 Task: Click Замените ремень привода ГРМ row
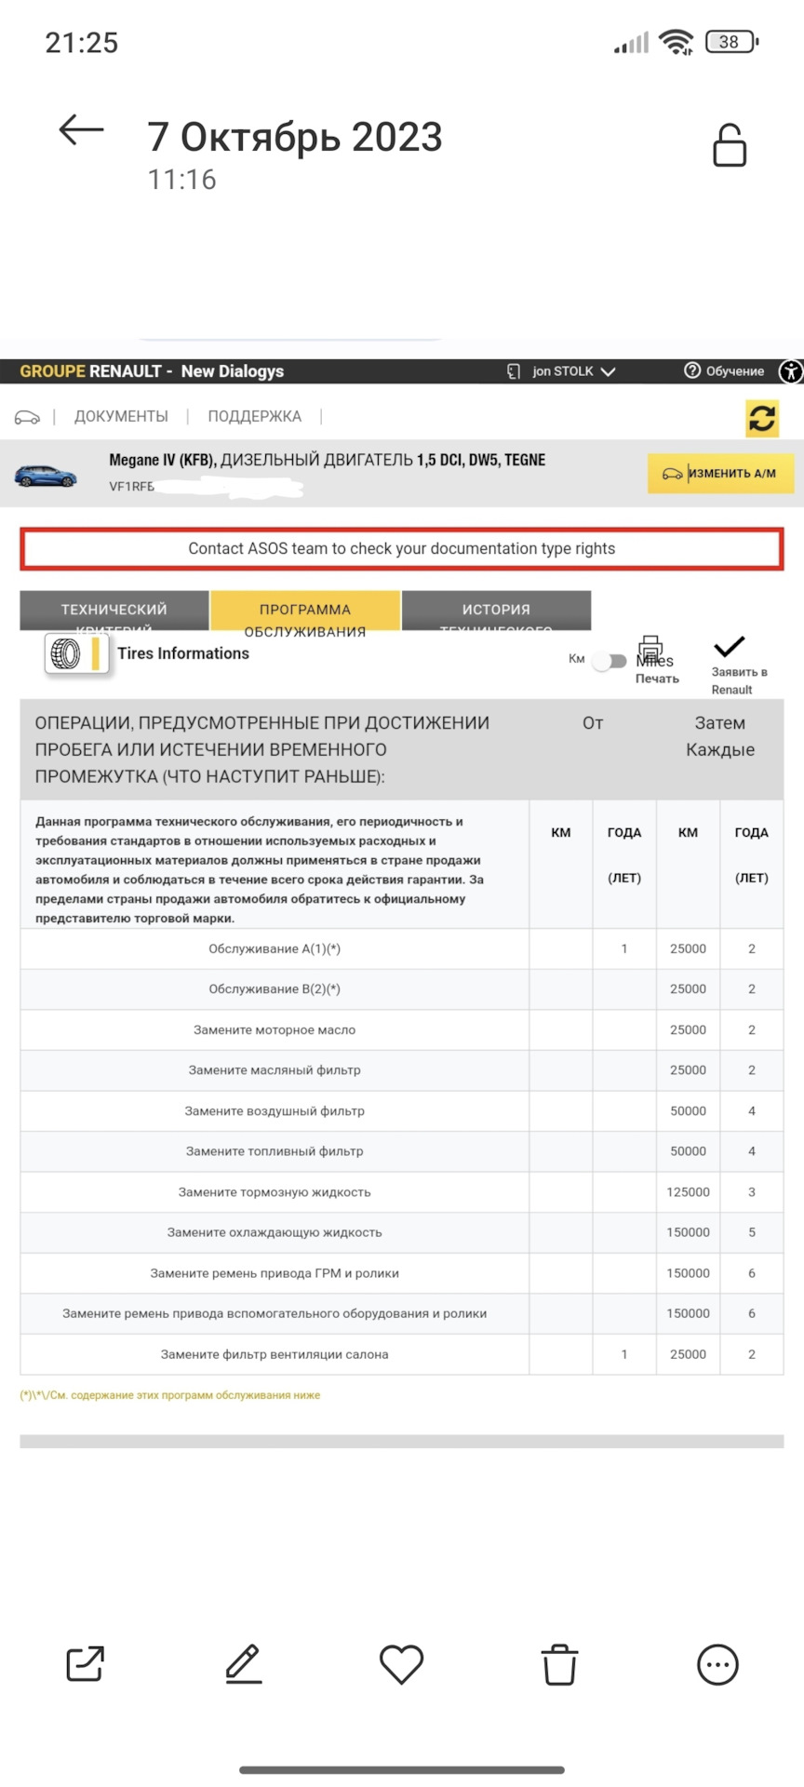coord(402,1273)
